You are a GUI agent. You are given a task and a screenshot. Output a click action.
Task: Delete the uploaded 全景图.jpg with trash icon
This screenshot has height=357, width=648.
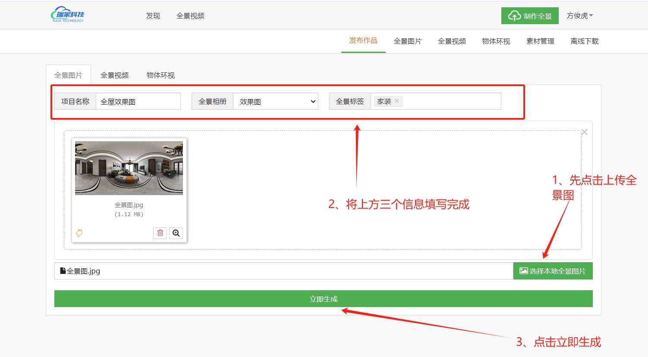[160, 233]
